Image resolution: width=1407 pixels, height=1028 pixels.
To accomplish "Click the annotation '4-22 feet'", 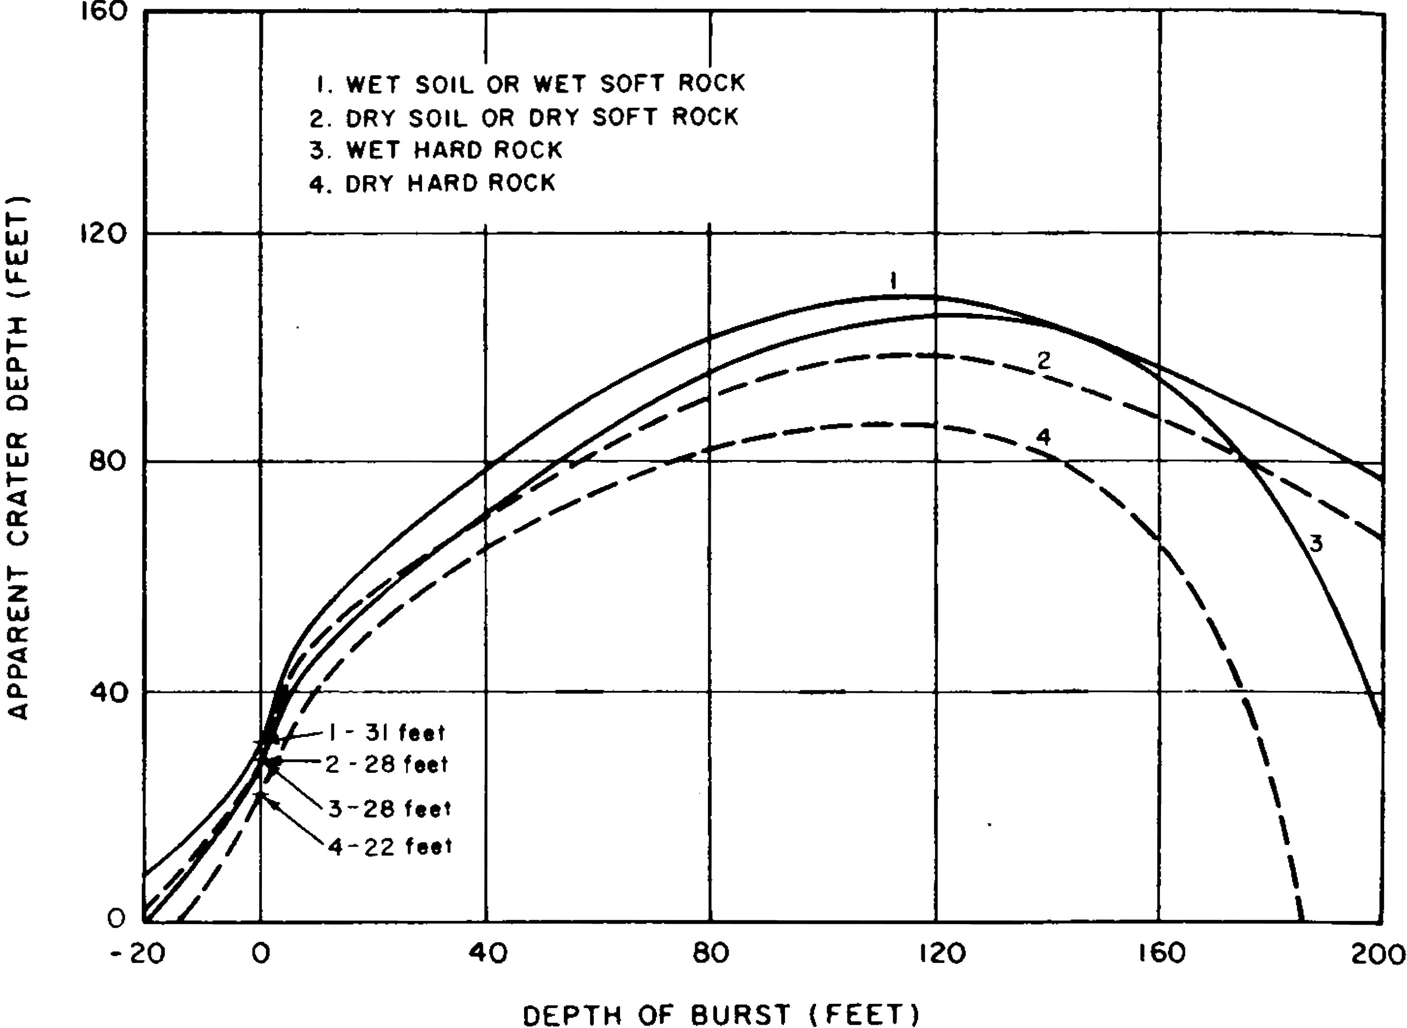I will click(390, 846).
